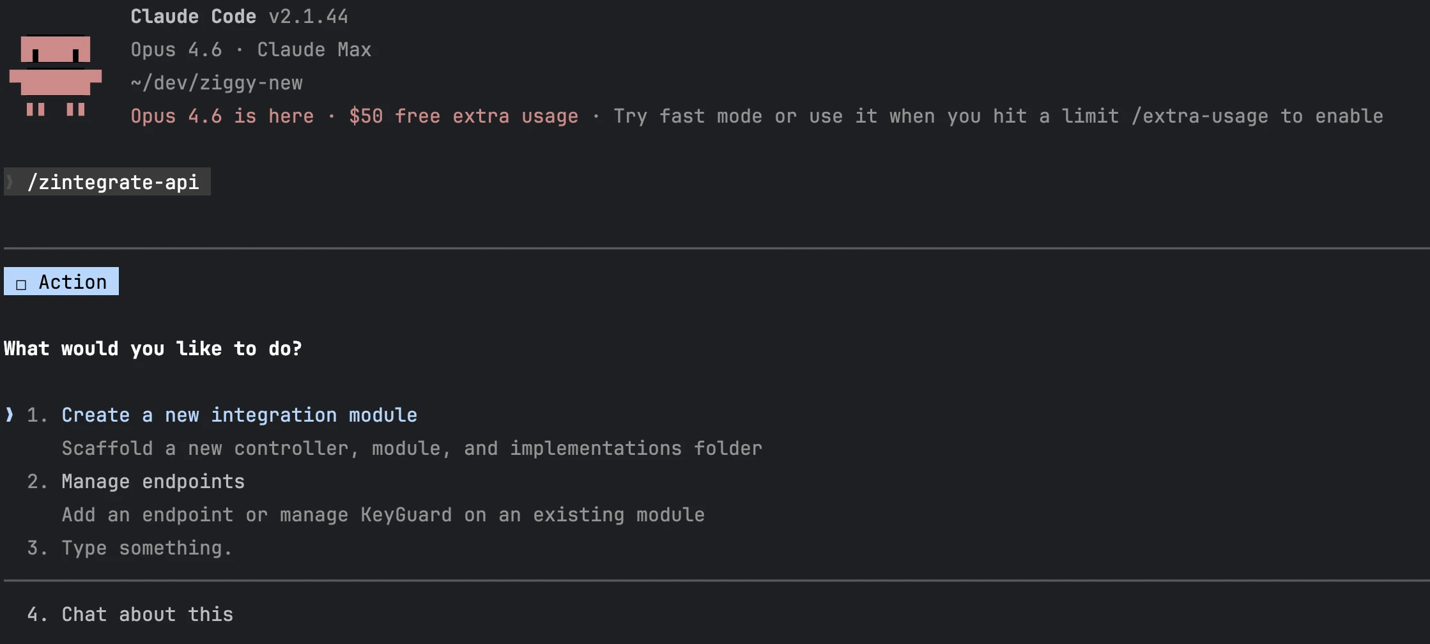Click the "What would you like to do?" heading
The width and height of the screenshot is (1430, 644).
153,349
